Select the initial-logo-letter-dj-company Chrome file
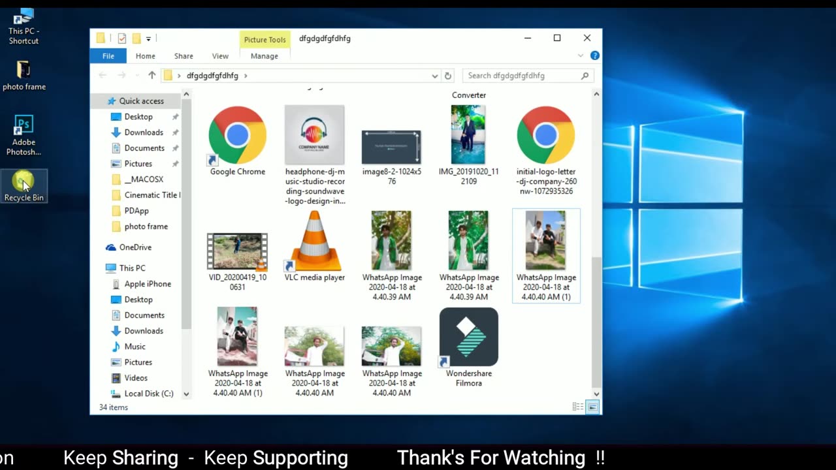The width and height of the screenshot is (836, 470). pos(545,150)
